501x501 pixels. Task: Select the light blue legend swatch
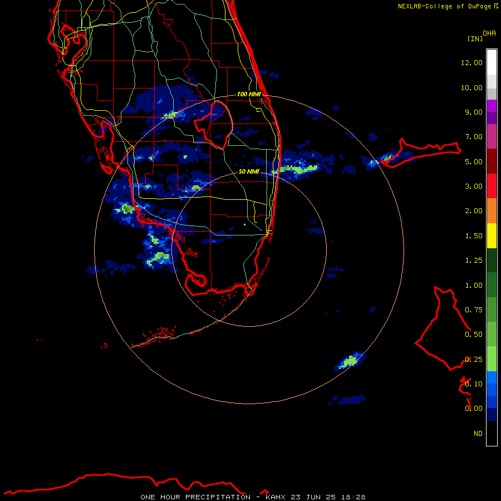492,377
